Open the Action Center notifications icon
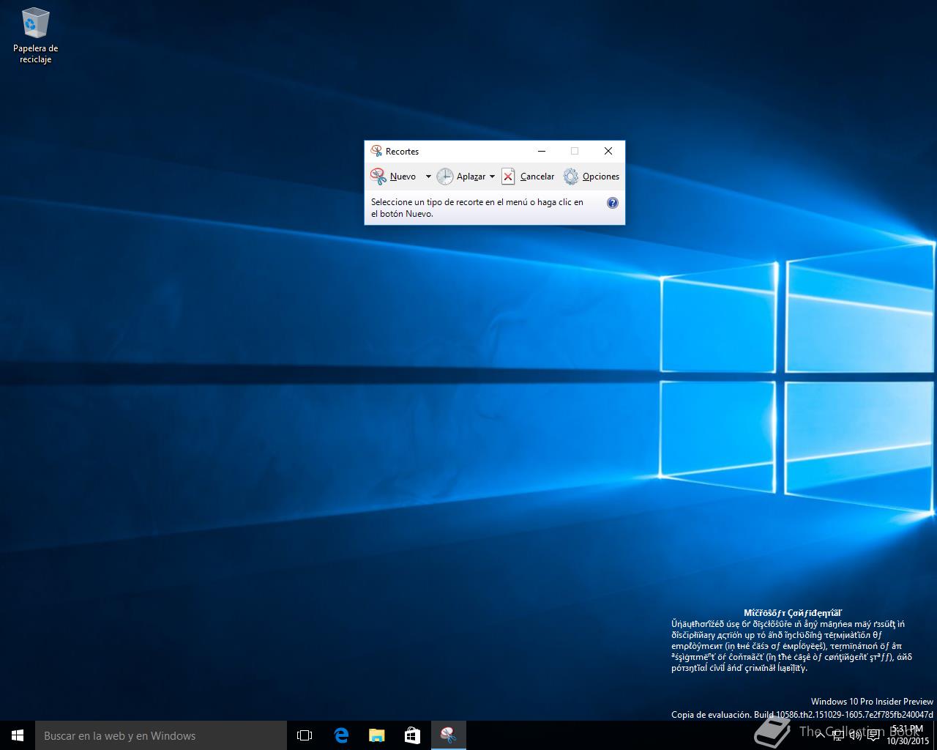 [873, 735]
